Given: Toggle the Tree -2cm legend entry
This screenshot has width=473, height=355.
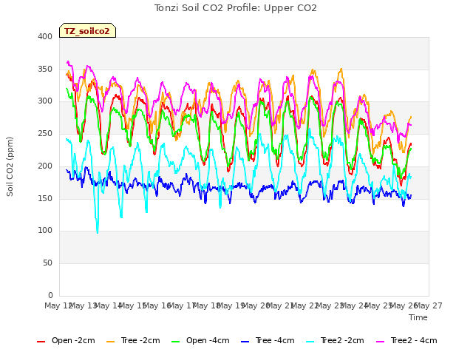Looking at the screenshot, I should [x=133, y=340].
